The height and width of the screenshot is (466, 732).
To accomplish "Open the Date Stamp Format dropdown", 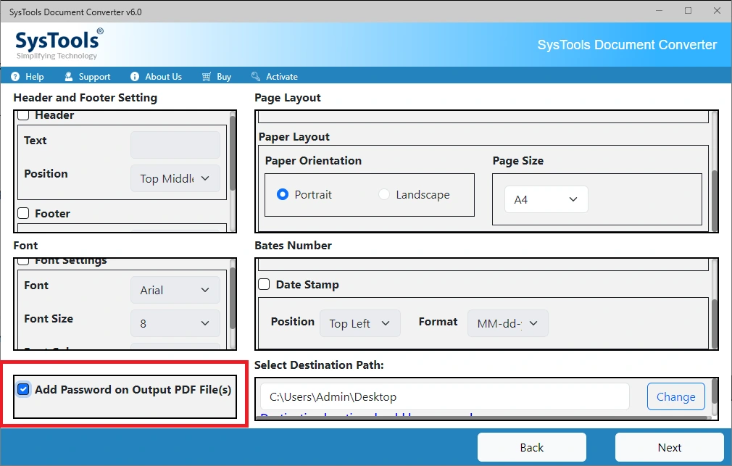I will tap(508, 323).
